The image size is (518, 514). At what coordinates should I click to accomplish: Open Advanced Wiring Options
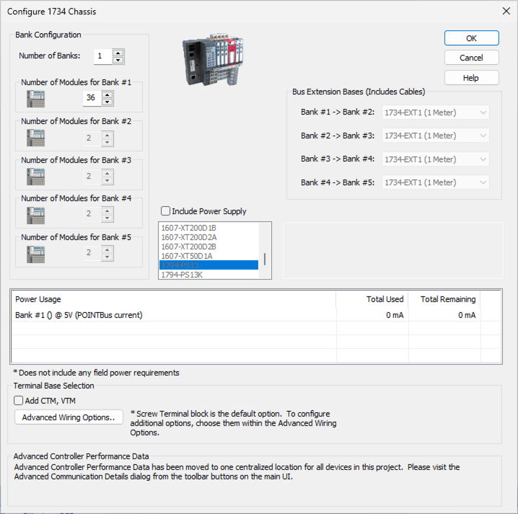click(69, 417)
